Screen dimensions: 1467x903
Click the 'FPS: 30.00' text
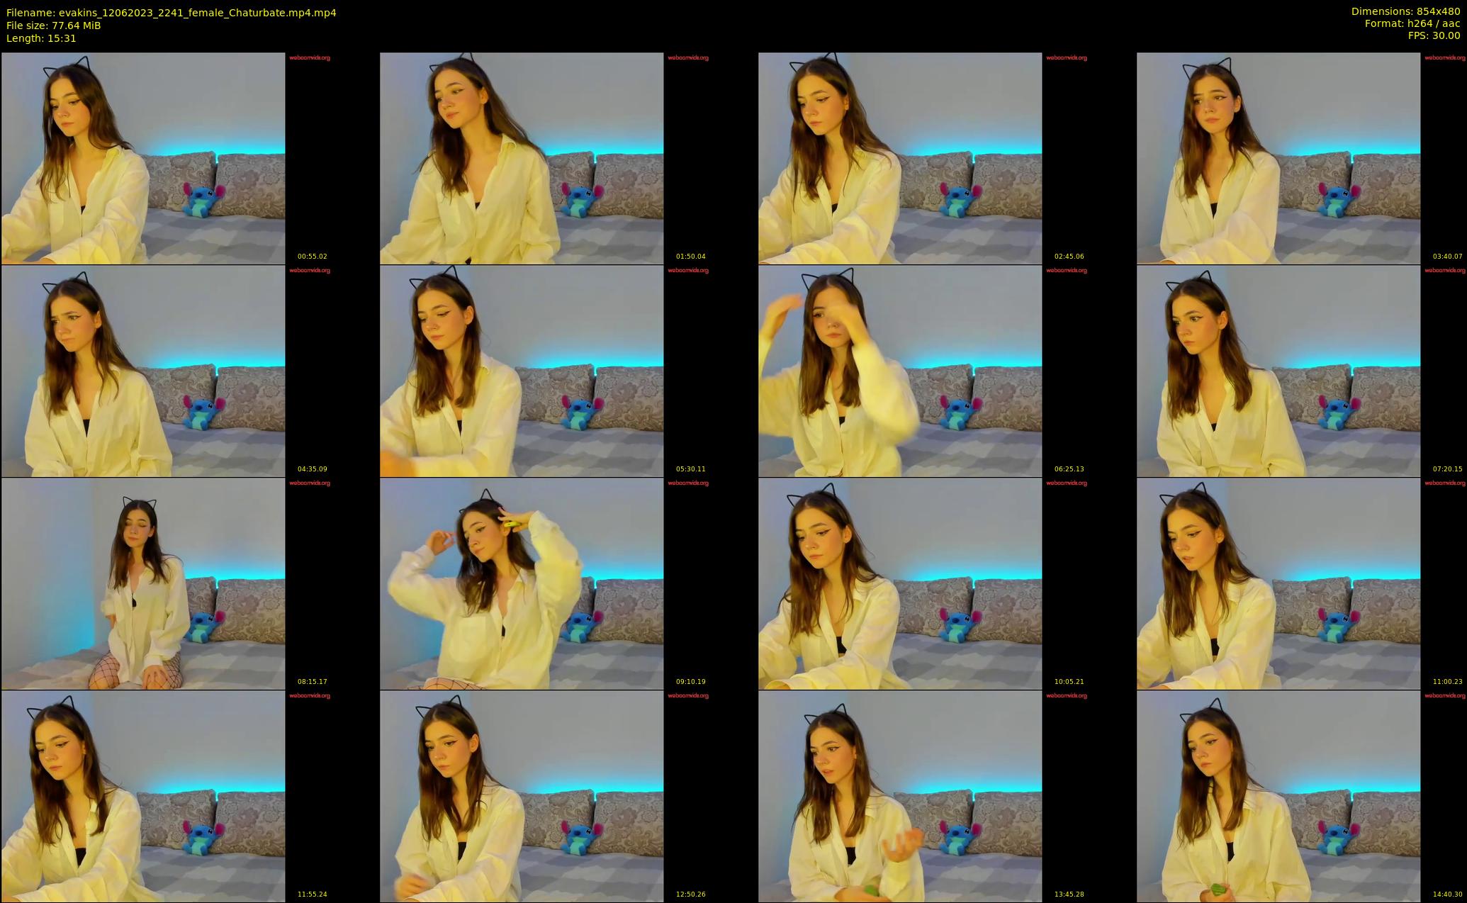1434,35
